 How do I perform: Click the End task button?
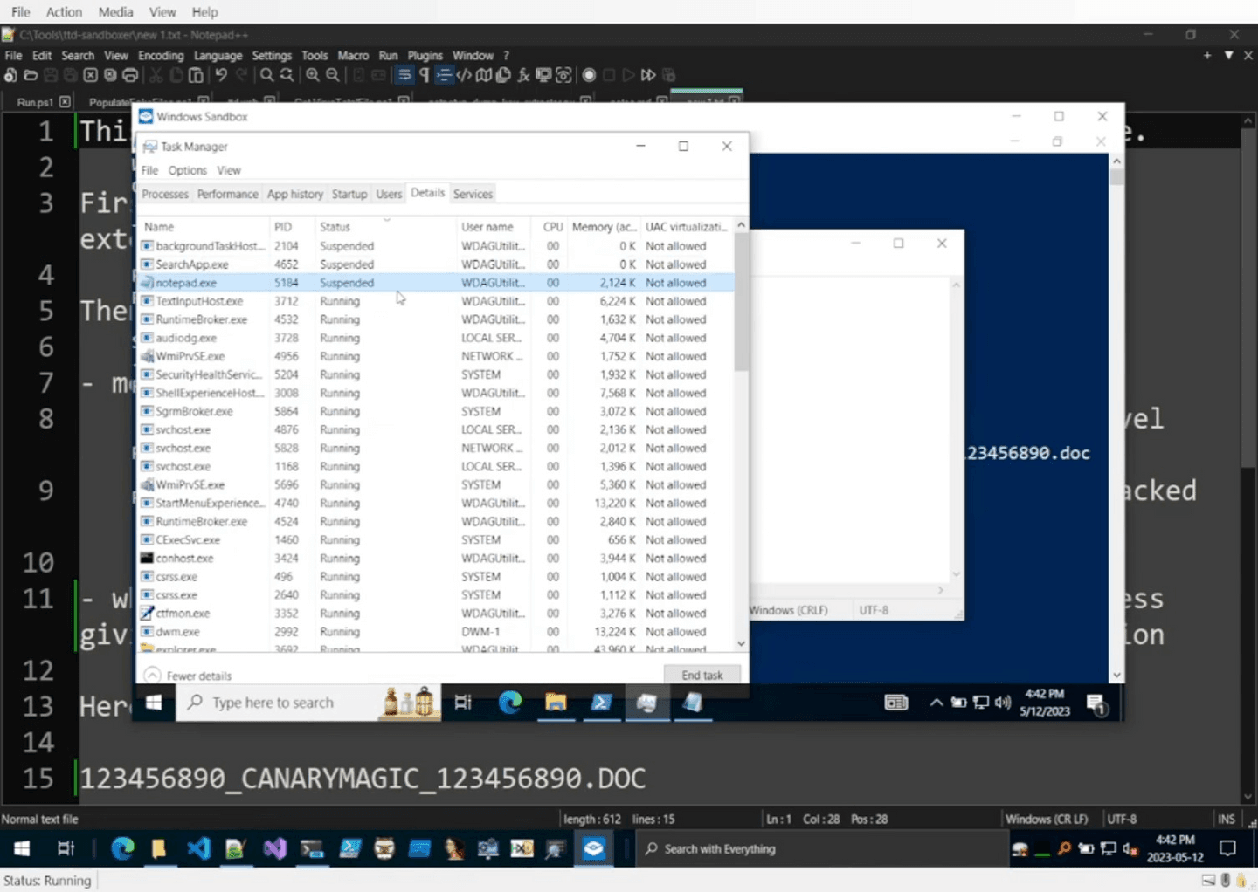(702, 674)
